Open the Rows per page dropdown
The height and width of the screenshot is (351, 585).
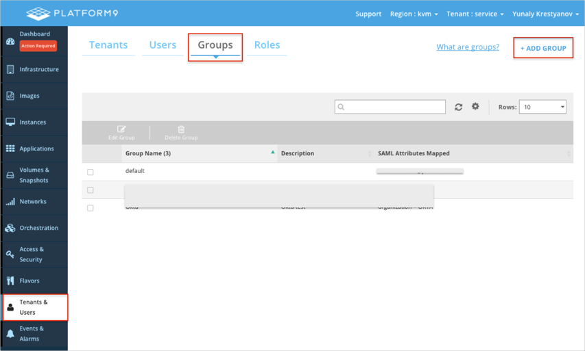(542, 107)
